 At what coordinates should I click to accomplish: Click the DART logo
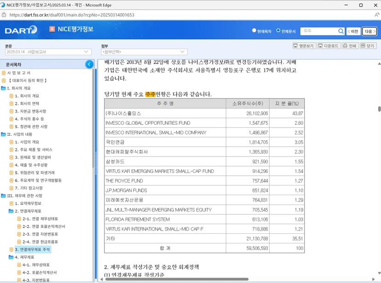pos(21,30)
